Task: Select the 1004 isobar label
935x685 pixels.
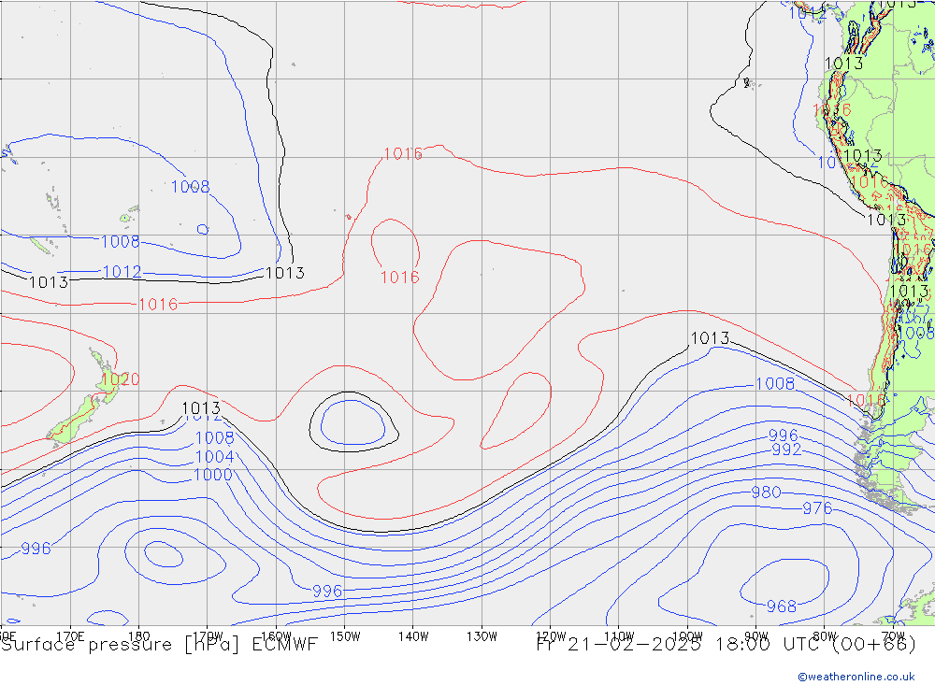Action: [215, 457]
